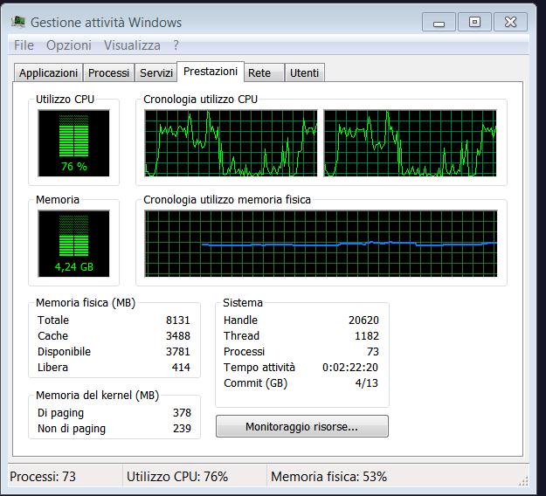Switch to the Rete tab
Screen dimensions: 546x496
click(x=264, y=73)
